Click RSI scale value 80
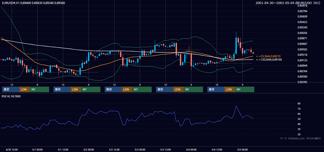This screenshot has width=324, height=152. 299,104
